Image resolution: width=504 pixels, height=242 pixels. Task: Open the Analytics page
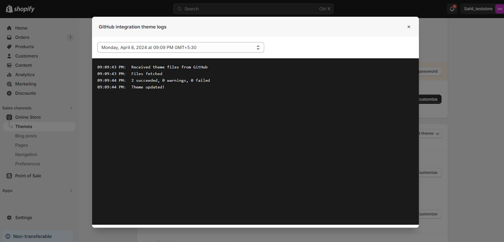pyautogui.click(x=25, y=74)
